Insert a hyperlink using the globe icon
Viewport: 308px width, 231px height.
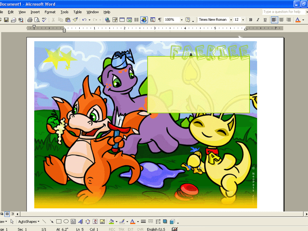tap(107, 20)
